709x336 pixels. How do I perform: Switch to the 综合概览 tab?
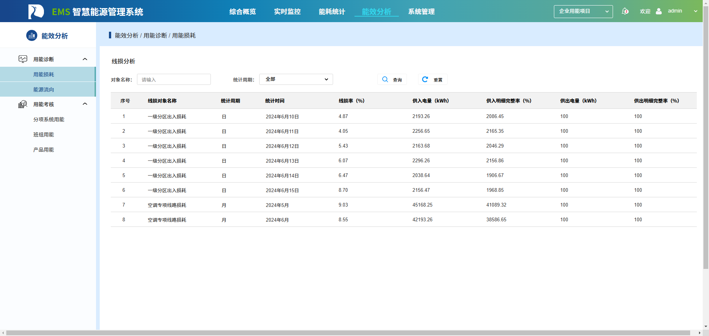click(x=243, y=11)
